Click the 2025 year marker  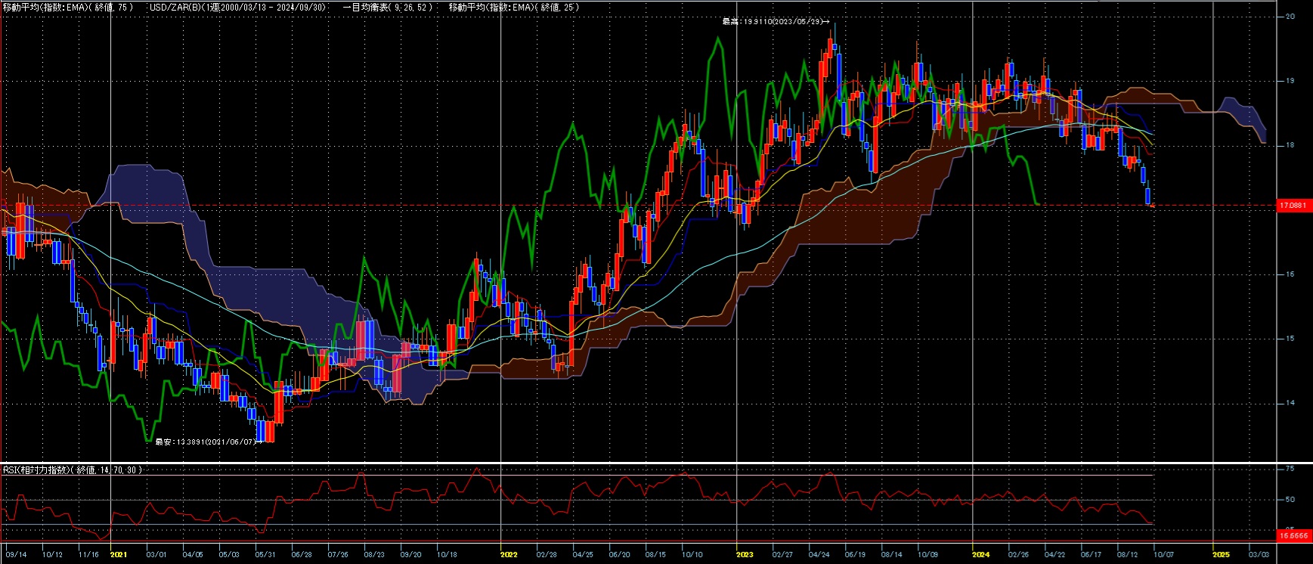coord(1221,555)
